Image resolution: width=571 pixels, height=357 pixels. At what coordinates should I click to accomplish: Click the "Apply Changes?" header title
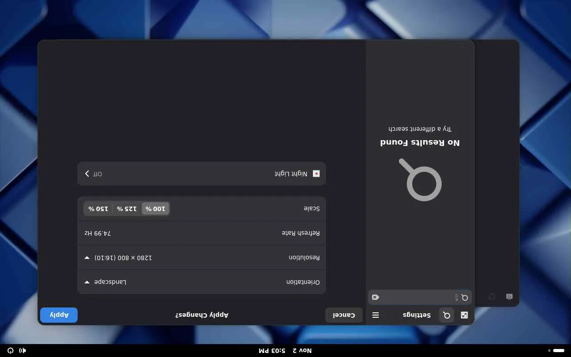202,315
